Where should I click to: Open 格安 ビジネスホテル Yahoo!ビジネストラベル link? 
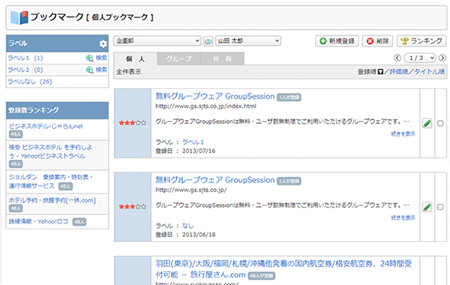50,151
